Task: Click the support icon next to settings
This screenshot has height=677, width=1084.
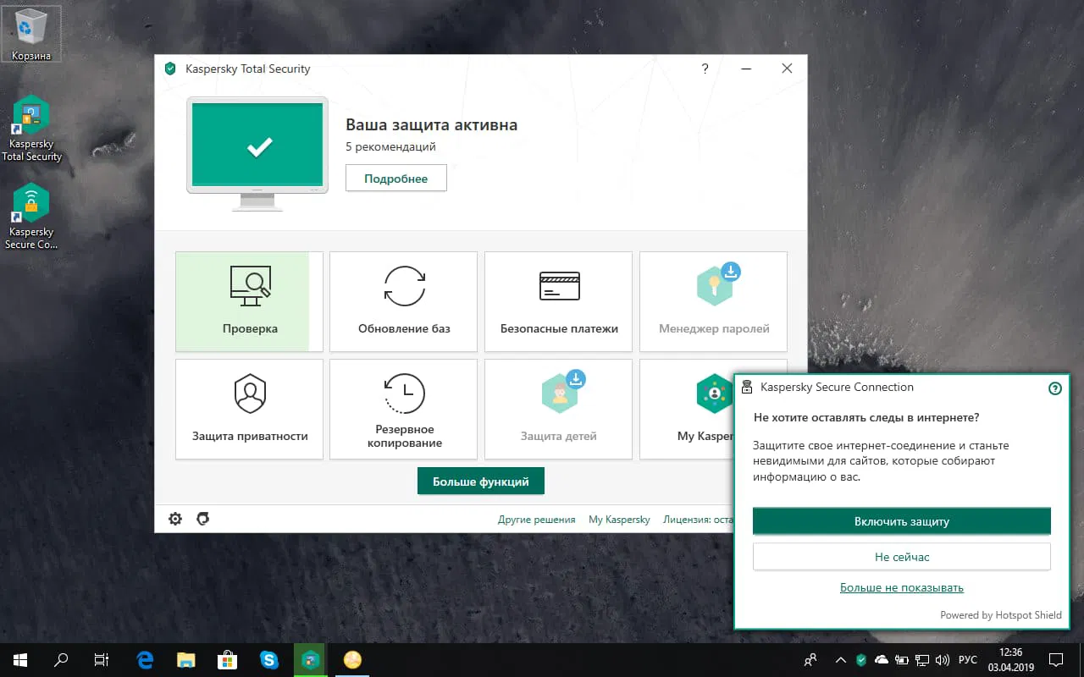Action: (202, 518)
